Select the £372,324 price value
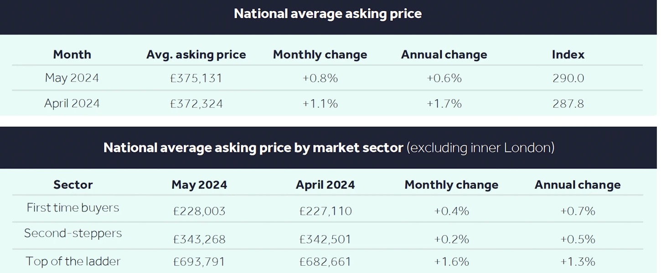This screenshot has width=661, height=273. point(196,104)
